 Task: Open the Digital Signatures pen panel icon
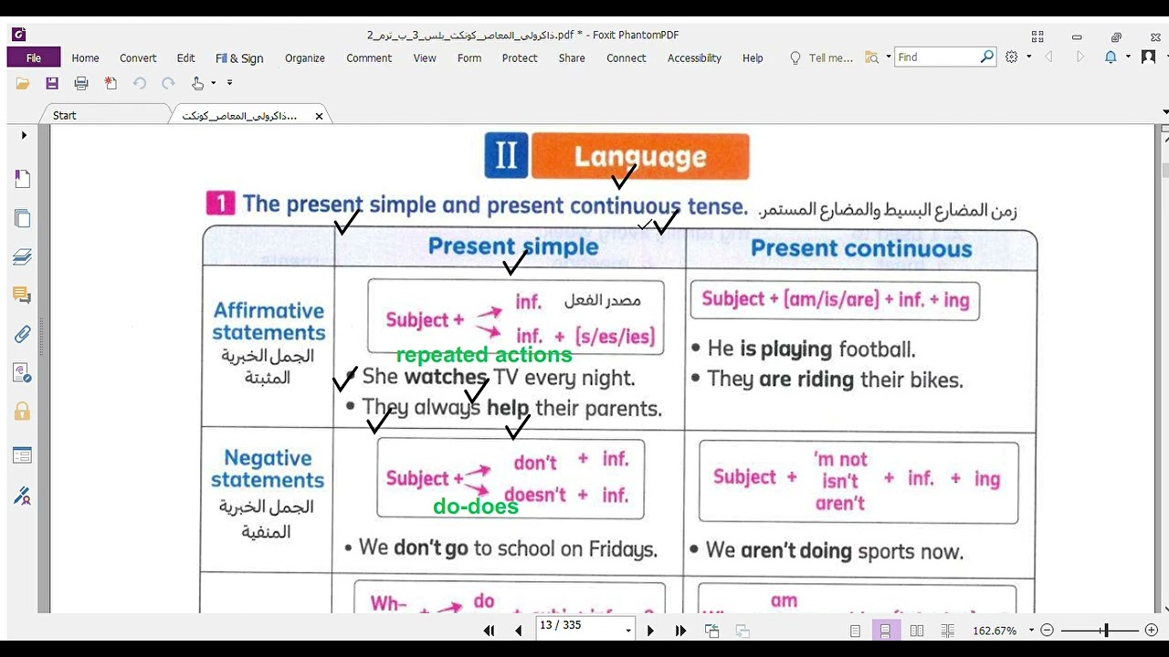[x=22, y=495]
